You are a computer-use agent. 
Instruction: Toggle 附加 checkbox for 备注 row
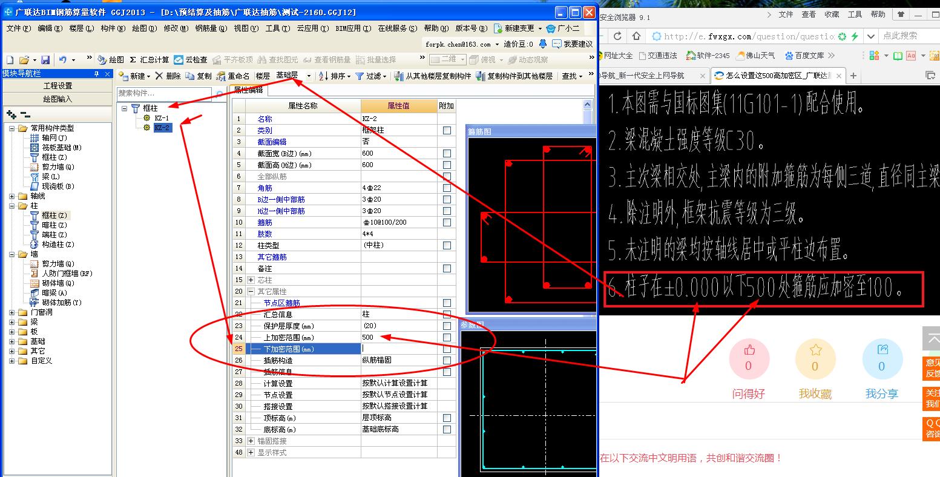pos(447,268)
